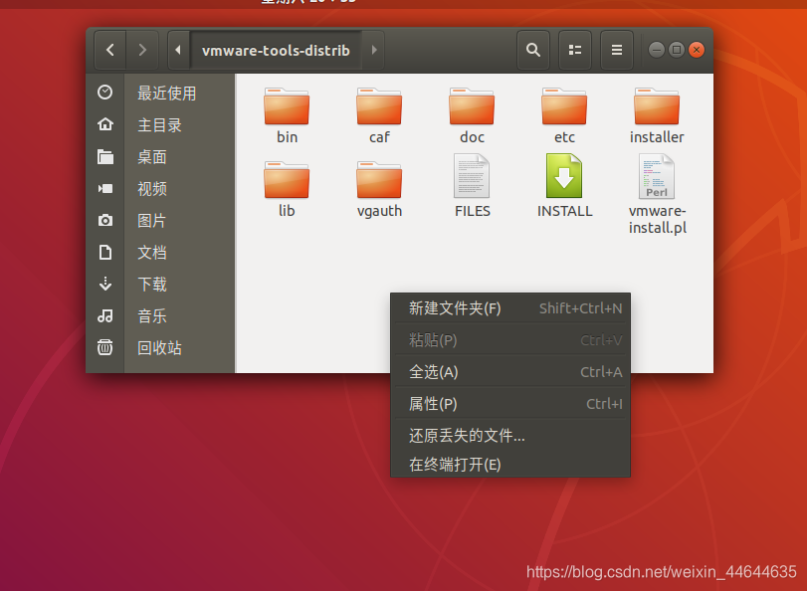807x591 pixels.
Task: Select the caf folder icon
Action: [379, 106]
